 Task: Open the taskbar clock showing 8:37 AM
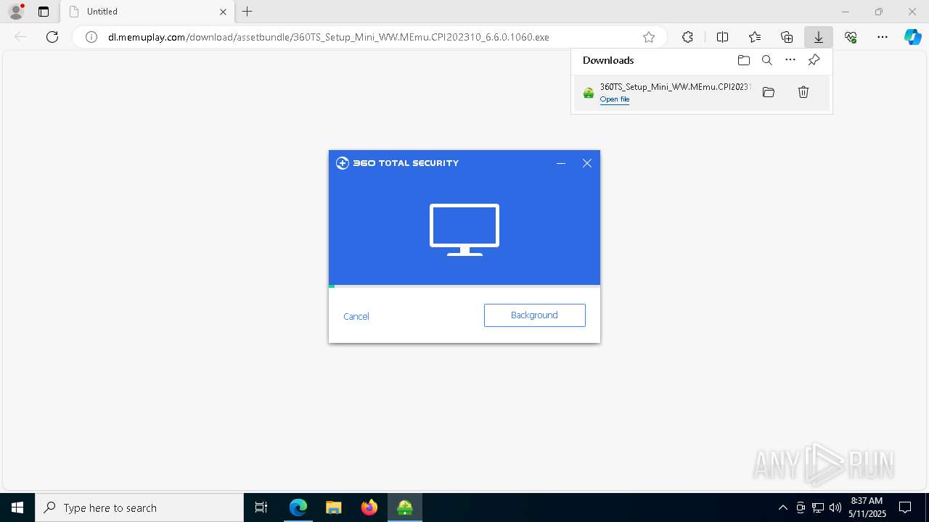[x=867, y=507]
